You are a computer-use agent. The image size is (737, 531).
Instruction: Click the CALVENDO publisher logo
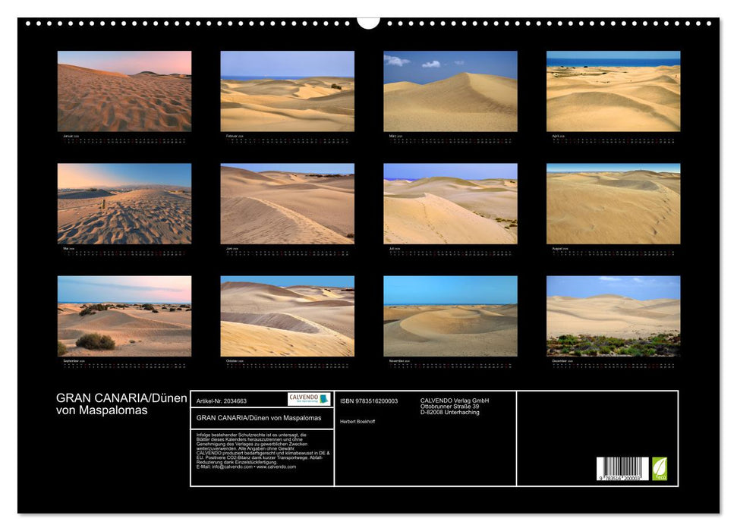coord(304,397)
